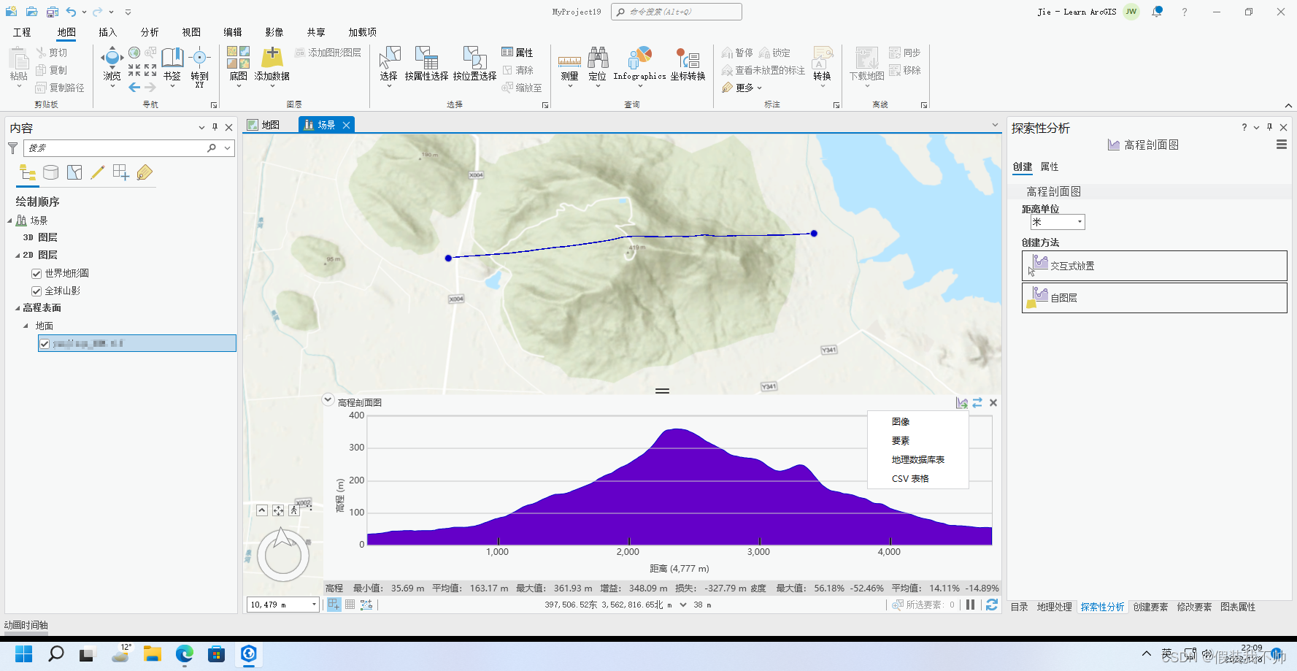This screenshot has width=1297, height=671.
Task: Switch to the 影像 ribbon tab
Action: 274,31
